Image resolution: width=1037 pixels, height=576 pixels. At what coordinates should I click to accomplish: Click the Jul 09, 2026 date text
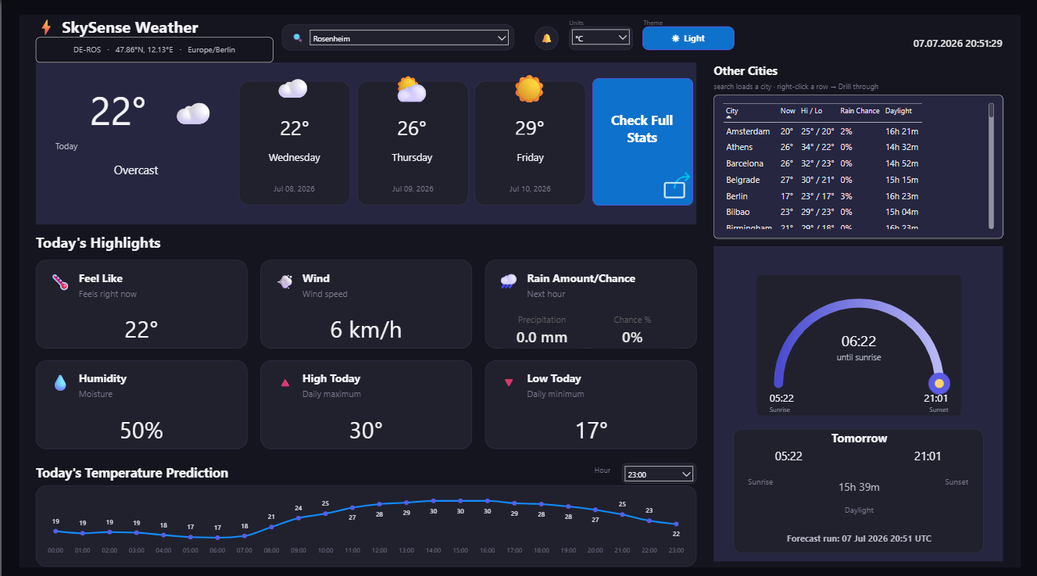pos(413,189)
